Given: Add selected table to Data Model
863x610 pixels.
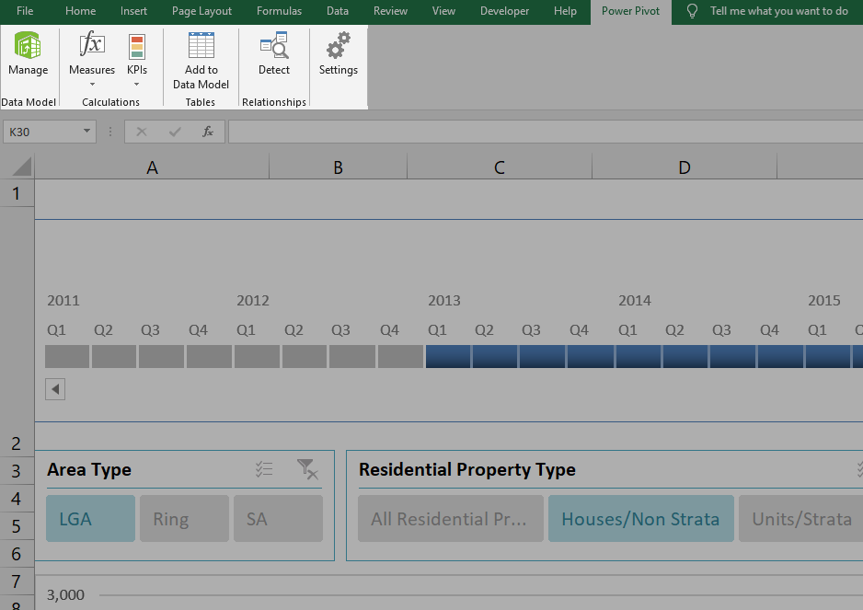Looking at the screenshot, I should tap(201, 57).
